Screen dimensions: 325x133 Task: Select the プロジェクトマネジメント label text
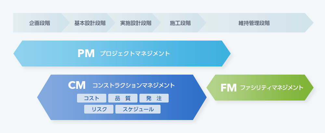tap(135, 54)
